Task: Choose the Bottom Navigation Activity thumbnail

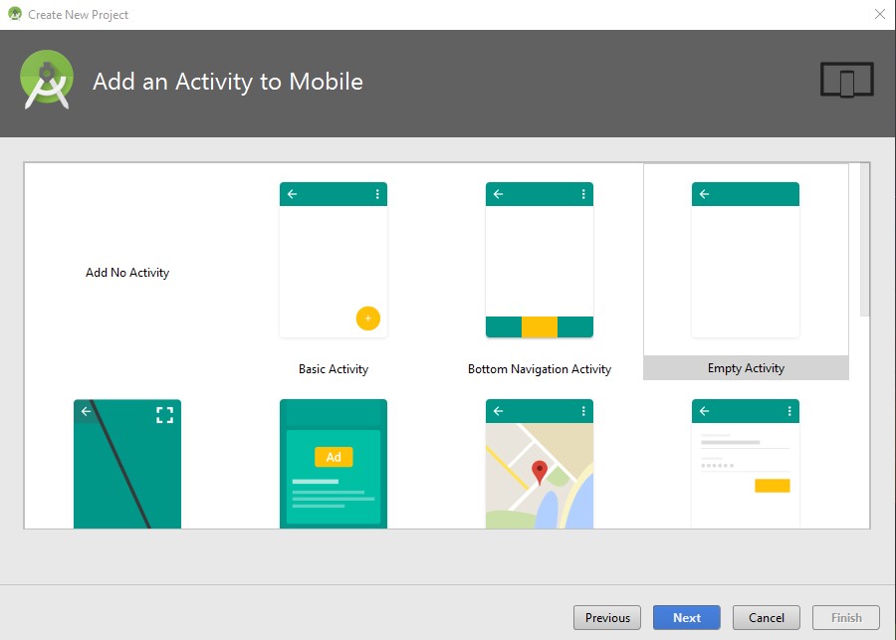Action: (x=540, y=260)
